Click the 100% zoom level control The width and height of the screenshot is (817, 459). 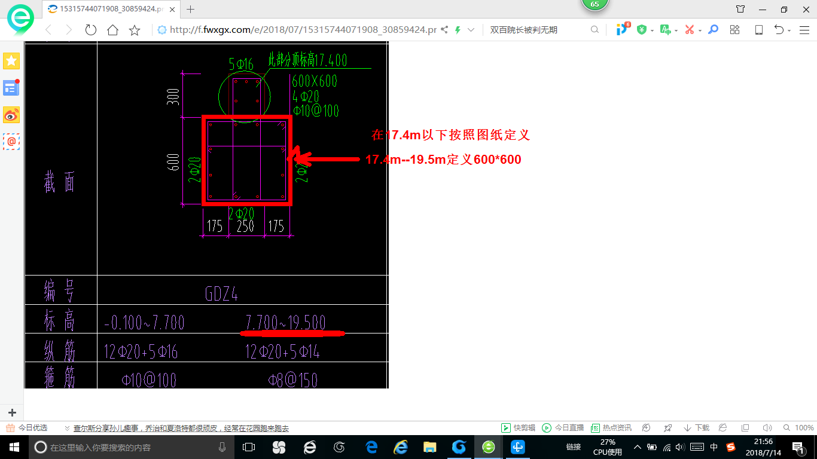(x=800, y=428)
